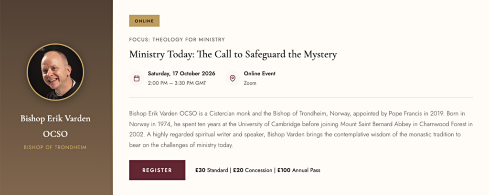The image size is (489, 195).
Task: Click the gold ONLINE badge
Action: click(144, 21)
